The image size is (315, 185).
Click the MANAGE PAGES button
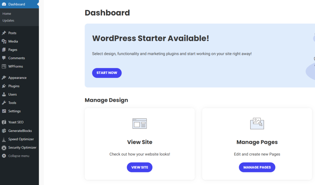point(257,167)
